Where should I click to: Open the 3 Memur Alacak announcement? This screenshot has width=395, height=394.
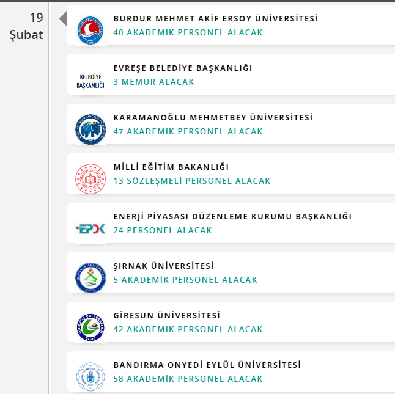click(x=153, y=82)
